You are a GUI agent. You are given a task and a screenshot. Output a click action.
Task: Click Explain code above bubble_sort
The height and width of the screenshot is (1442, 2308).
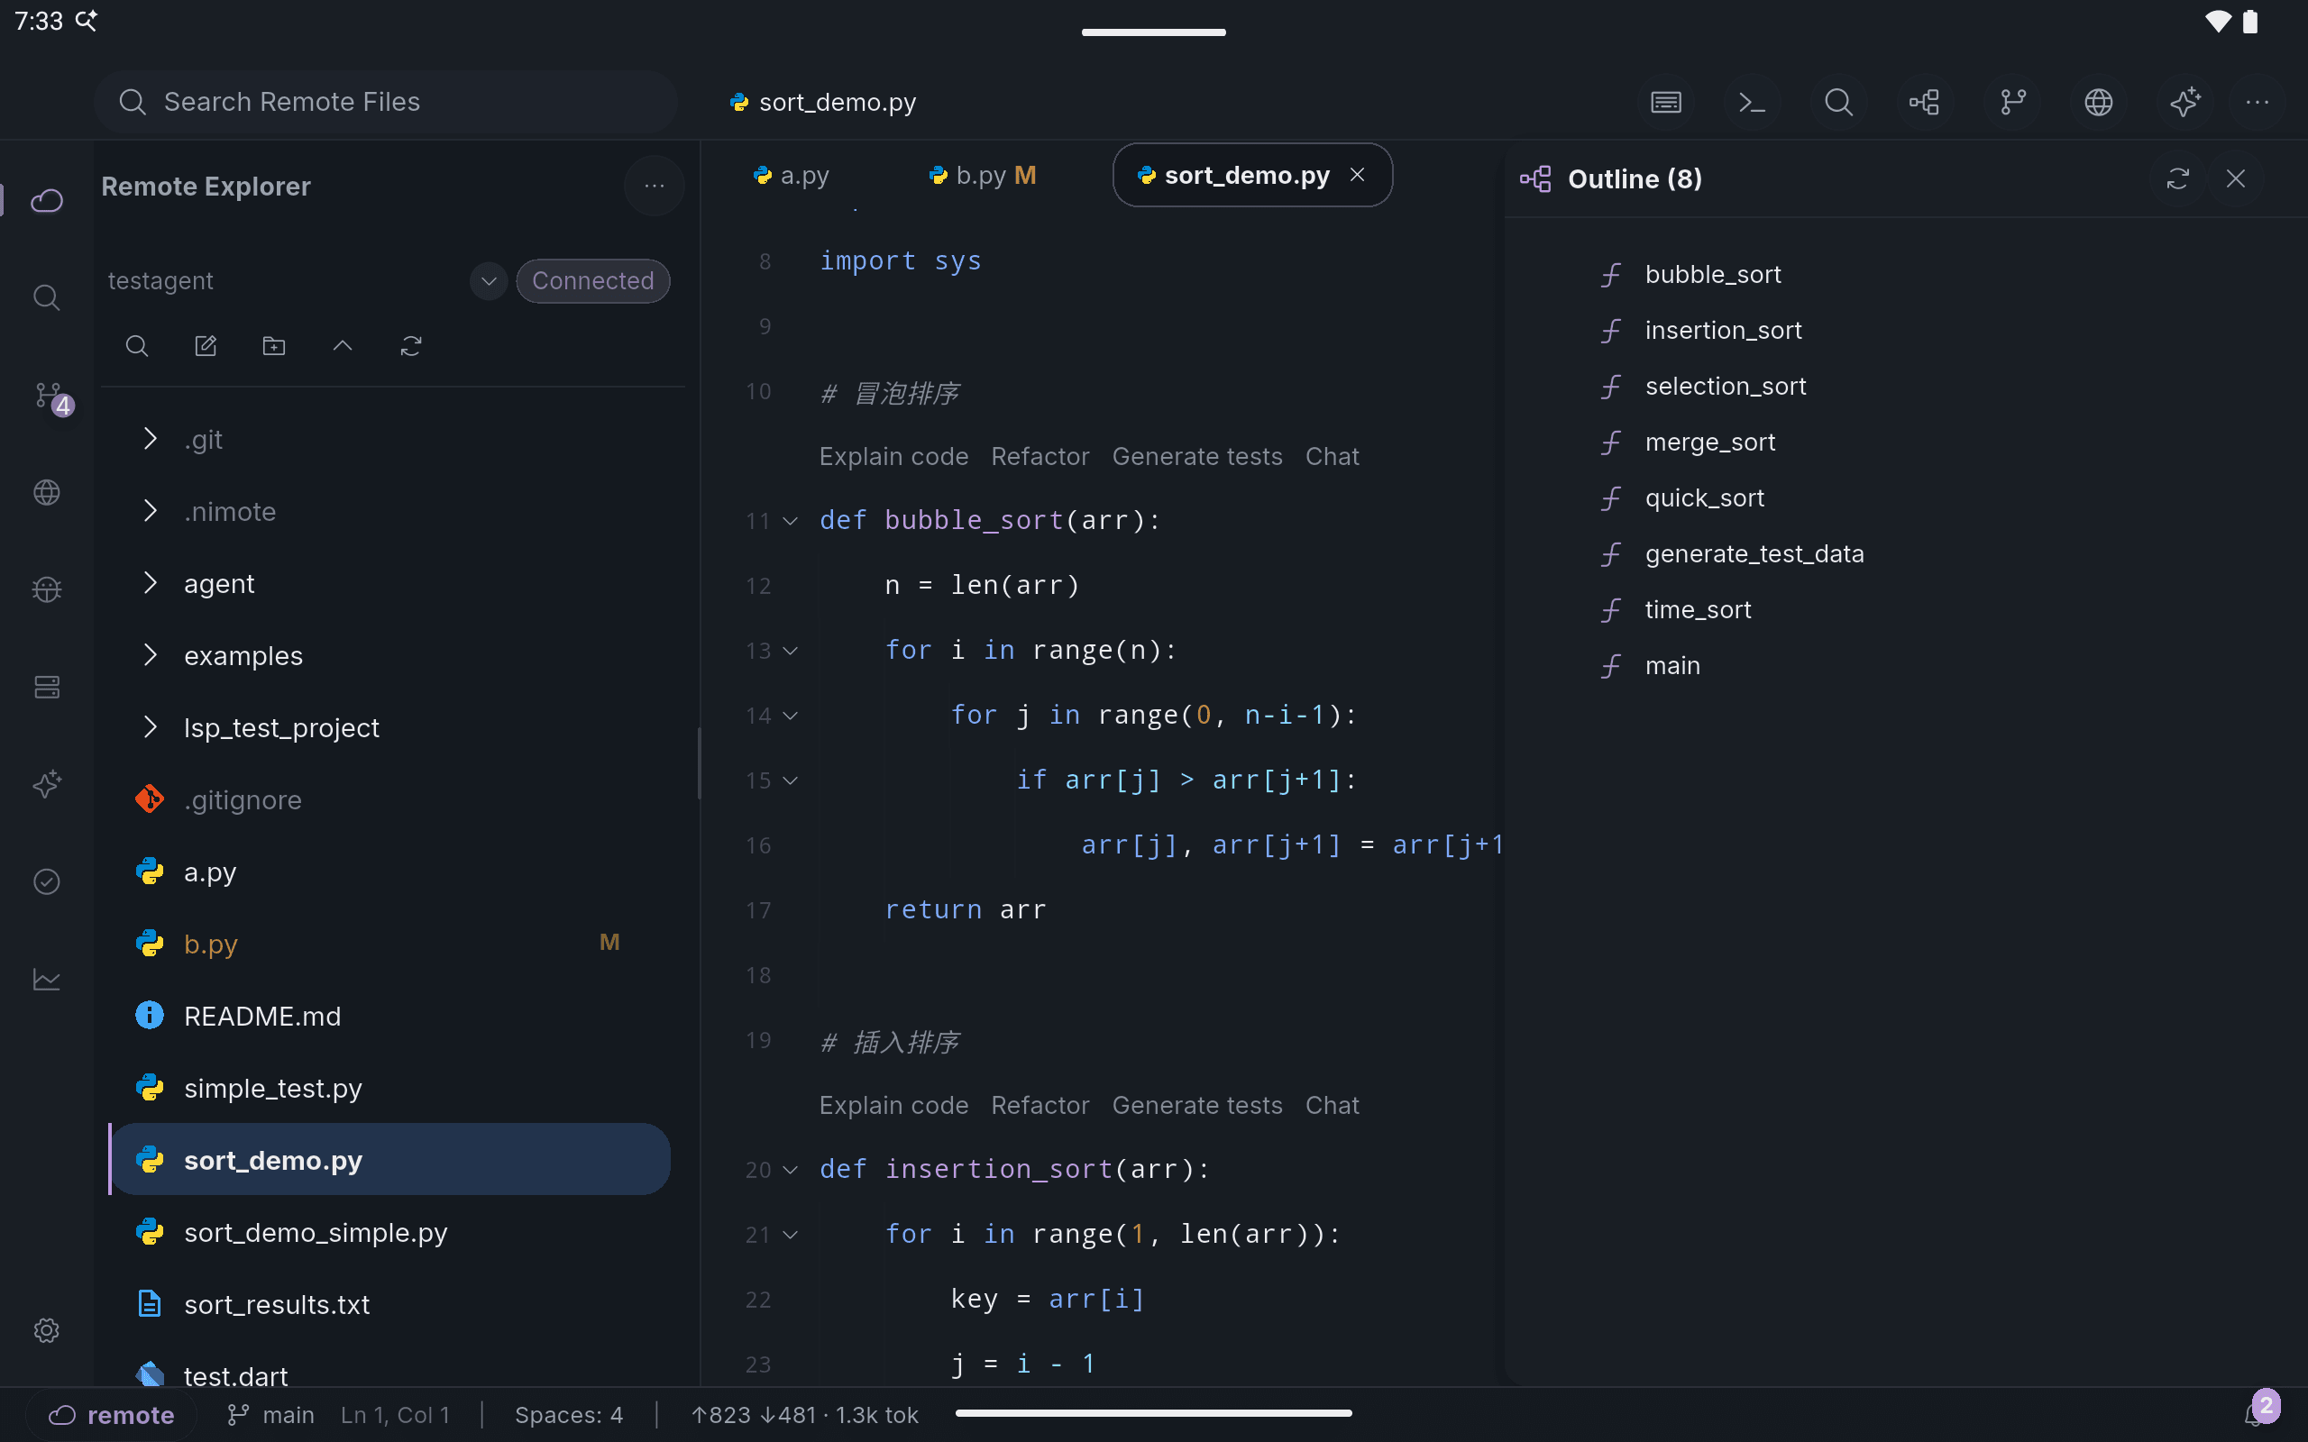click(x=893, y=457)
